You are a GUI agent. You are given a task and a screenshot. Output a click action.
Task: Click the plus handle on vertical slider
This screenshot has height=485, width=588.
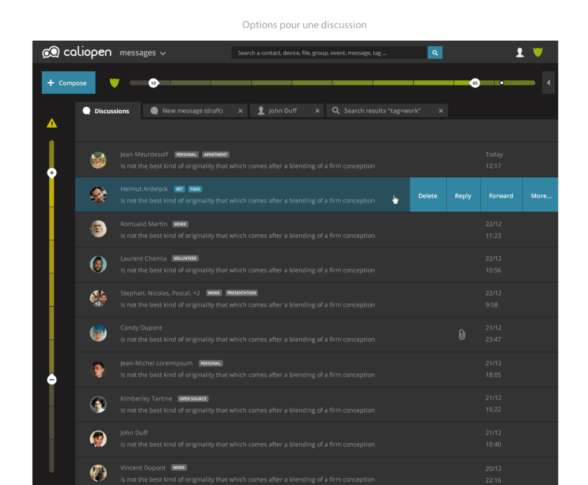pyautogui.click(x=52, y=173)
